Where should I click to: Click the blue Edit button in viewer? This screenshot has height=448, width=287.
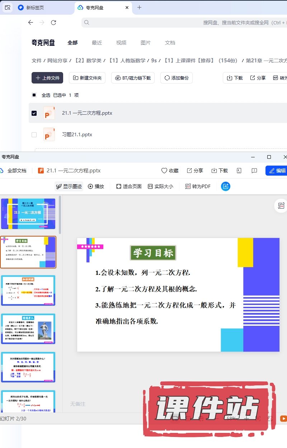[x=277, y=171]
